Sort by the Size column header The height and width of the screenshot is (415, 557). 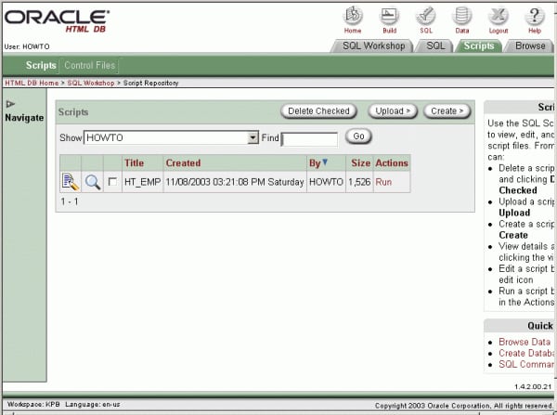coord(360,163)
